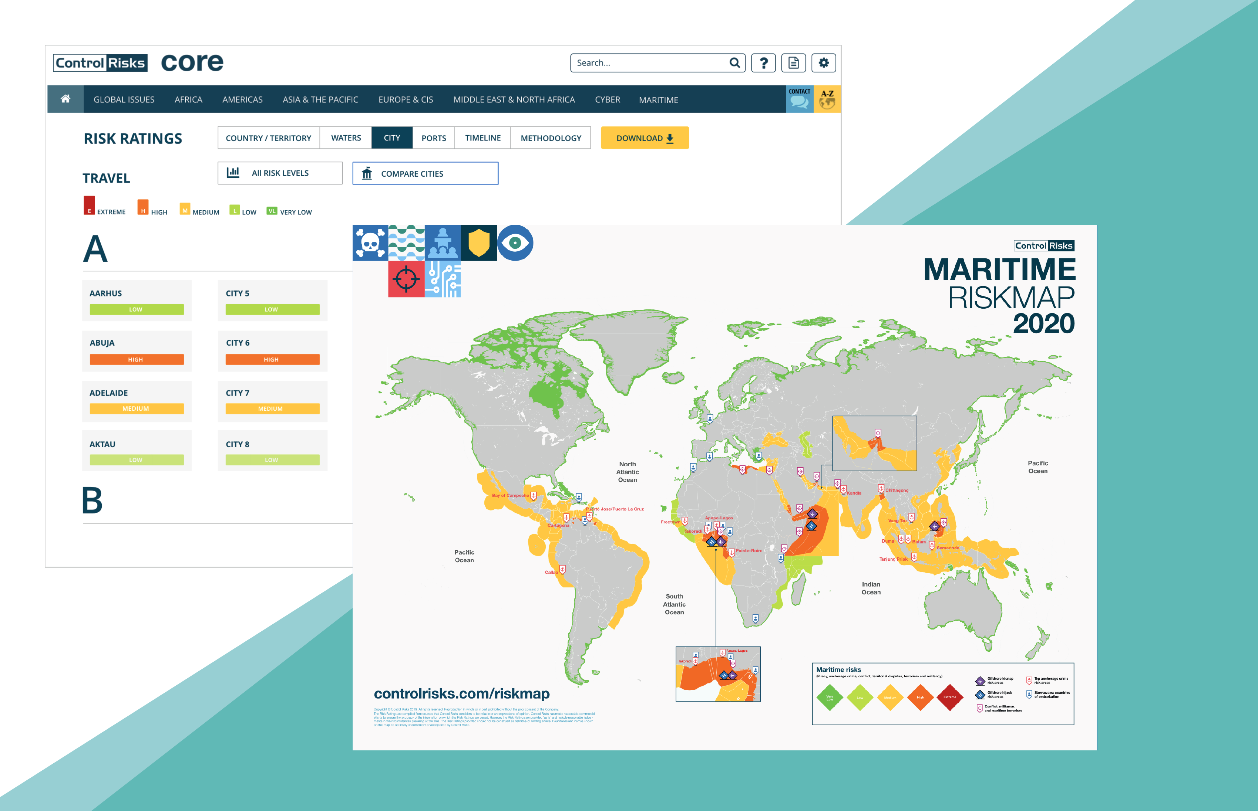Expand the Asia & The Pacific menu

pyautogui.click(x=320, y=99)
